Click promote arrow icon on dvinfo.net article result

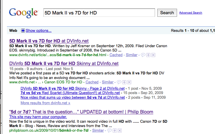(x=148, y=55)
